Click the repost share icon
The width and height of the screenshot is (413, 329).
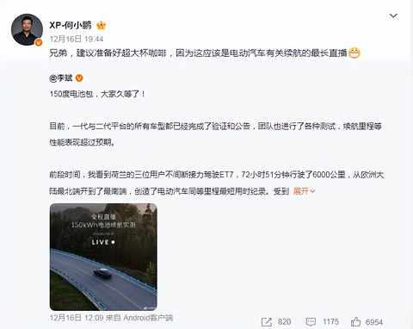tap(267, 322)
